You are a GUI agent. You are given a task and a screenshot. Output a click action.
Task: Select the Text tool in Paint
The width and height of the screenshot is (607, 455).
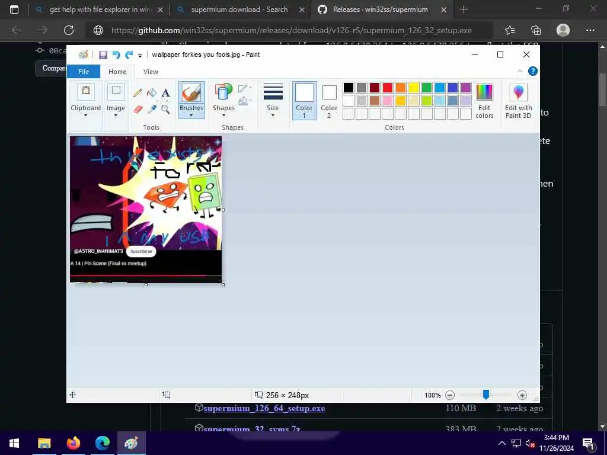pos(166,93)
